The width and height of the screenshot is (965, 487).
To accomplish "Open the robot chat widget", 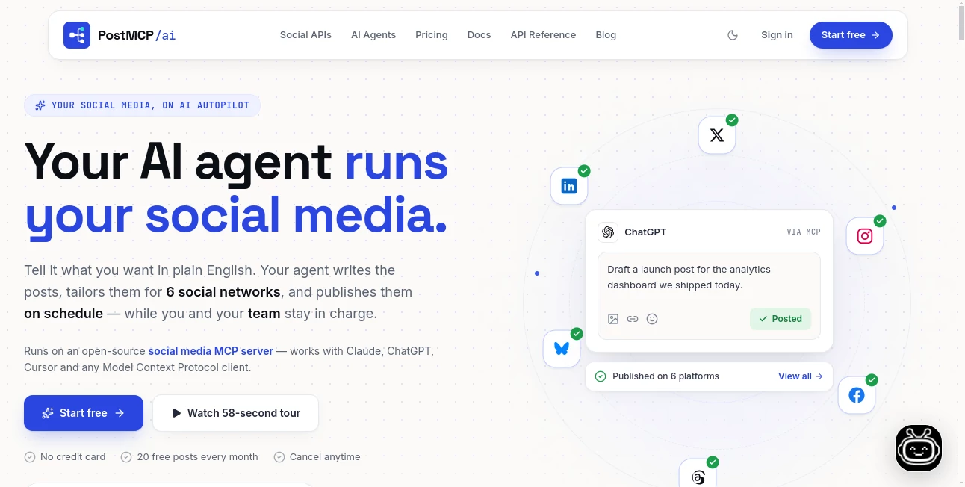I will pyautogui.click(x=919, y=448).
